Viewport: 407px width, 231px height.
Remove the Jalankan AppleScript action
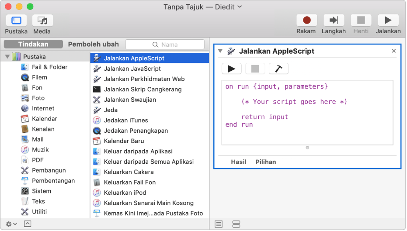tap(393, 51)
